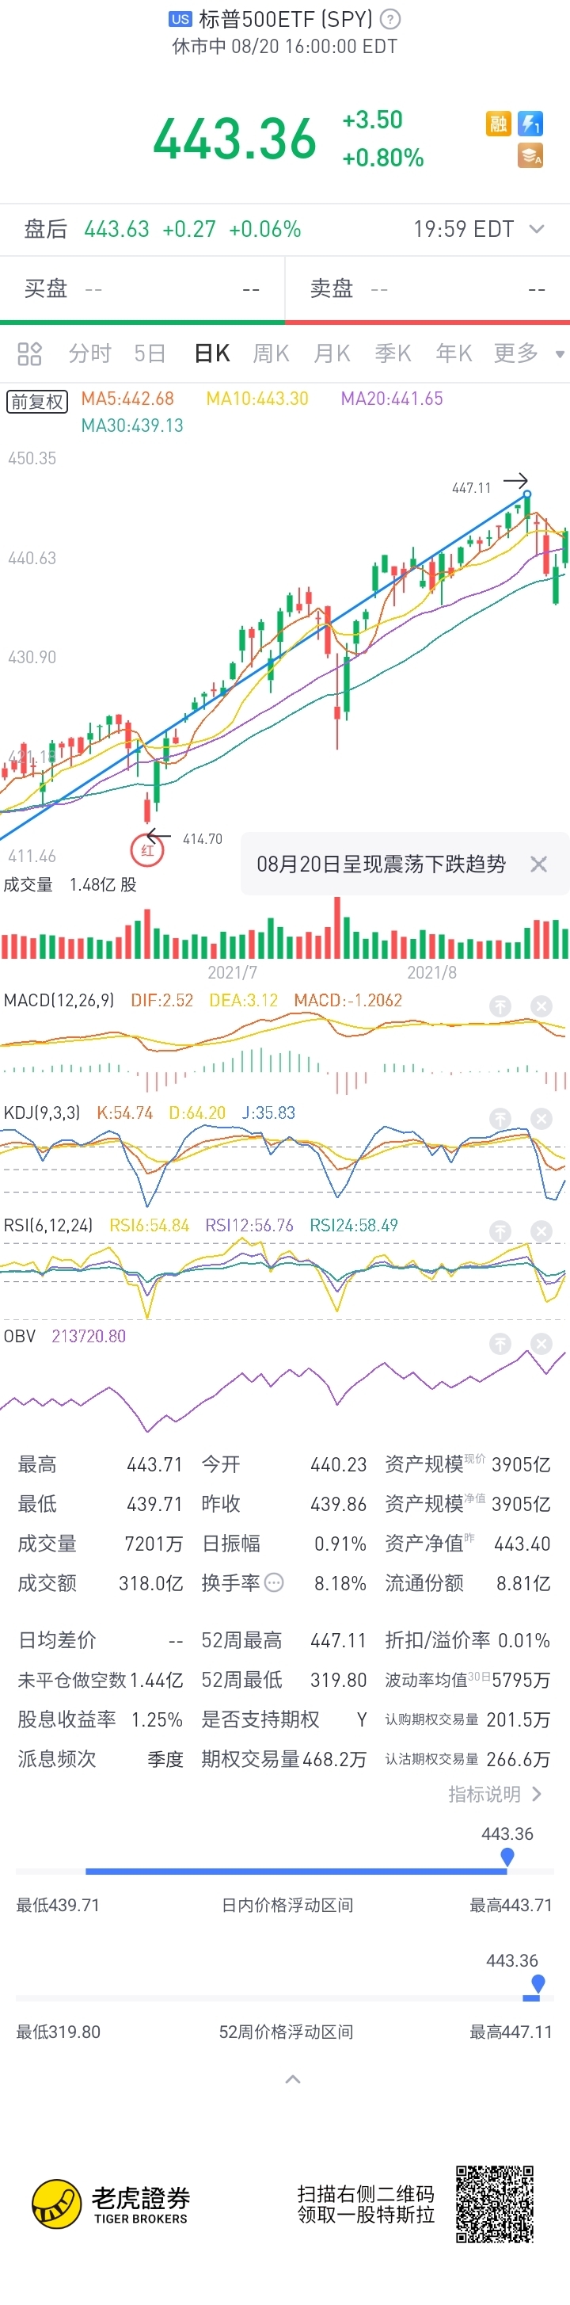
Task: Tap the 52-week price range marker
Action: tap(537, 1985)
